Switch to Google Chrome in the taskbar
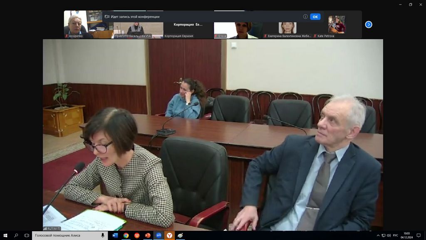The image size is (426, 240). [x=126, y=235]
